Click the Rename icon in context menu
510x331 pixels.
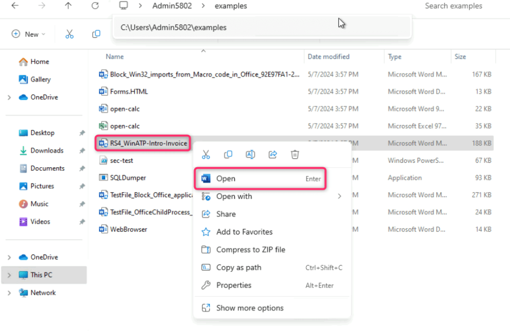click(x=250, y=155)
